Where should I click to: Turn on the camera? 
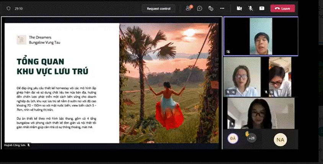[x=239, y=8]
